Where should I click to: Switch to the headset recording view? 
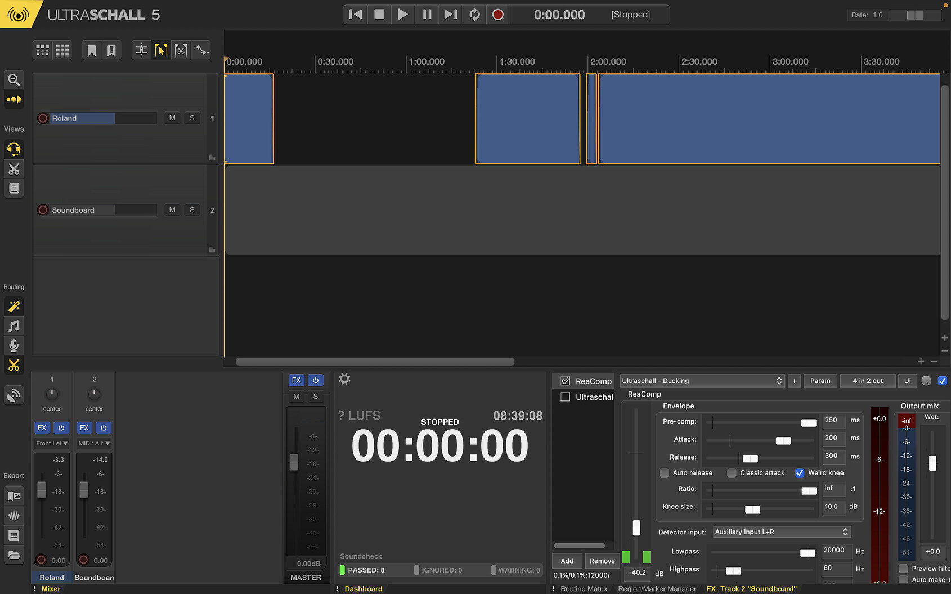14,149
